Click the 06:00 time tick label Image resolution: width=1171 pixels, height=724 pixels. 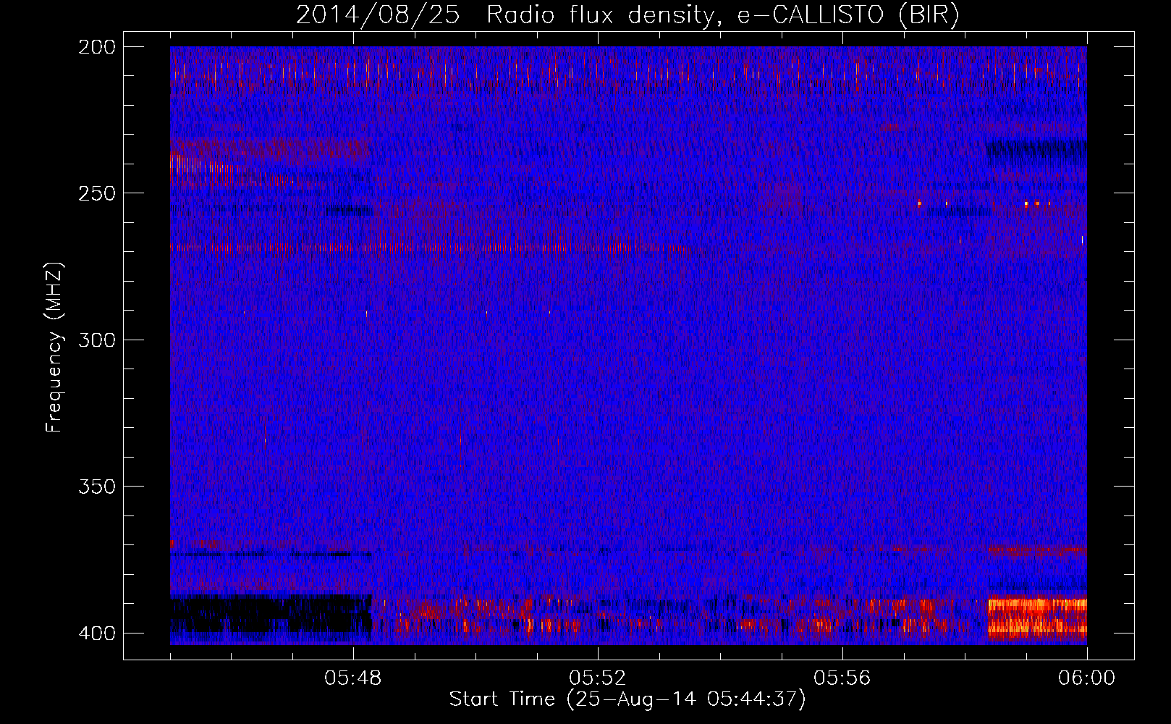[x=1086, y=678]
